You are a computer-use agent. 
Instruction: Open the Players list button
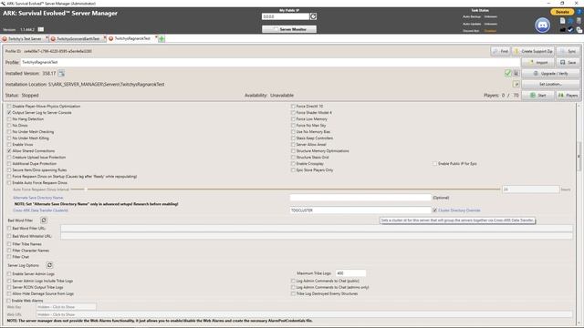pos(568,95)
